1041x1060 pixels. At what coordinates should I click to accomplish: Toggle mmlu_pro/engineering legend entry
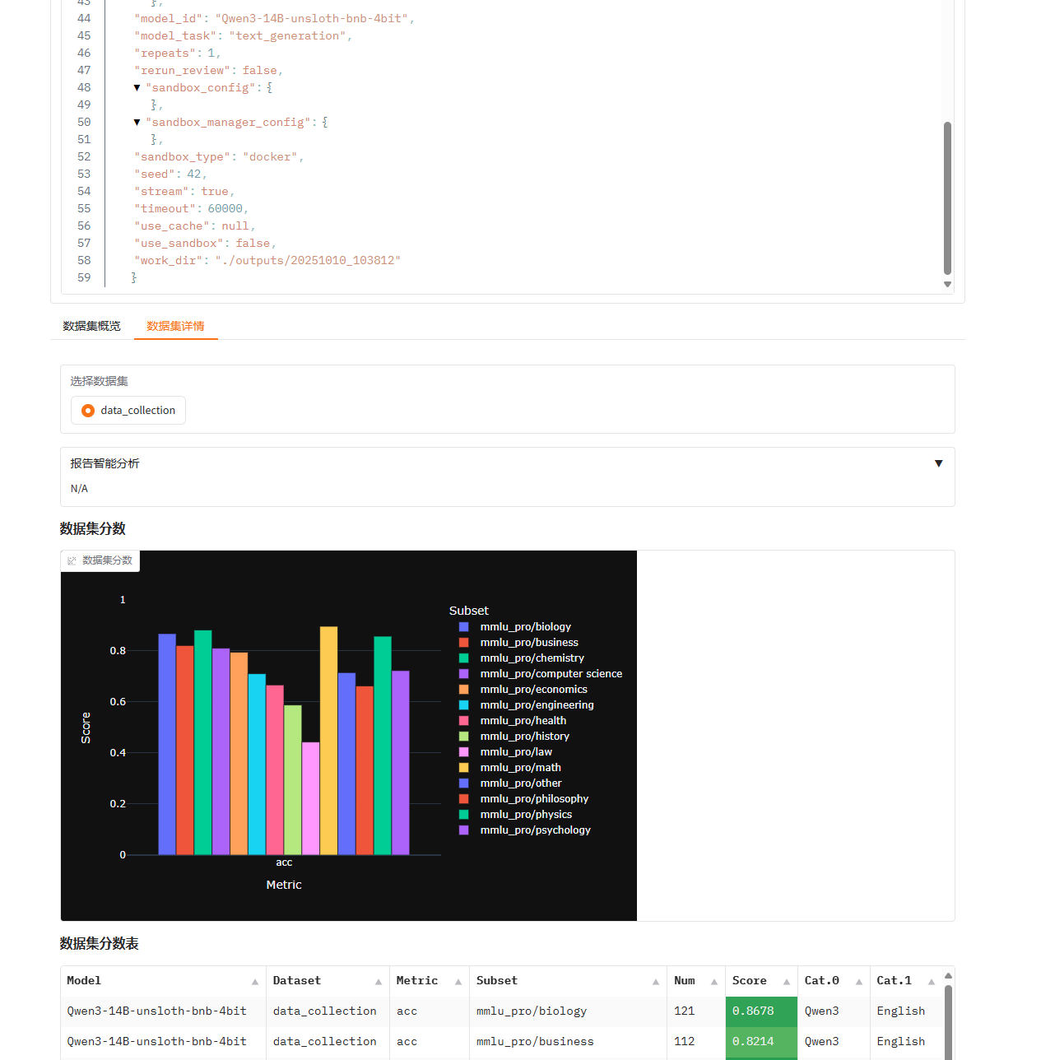[537, 704]
